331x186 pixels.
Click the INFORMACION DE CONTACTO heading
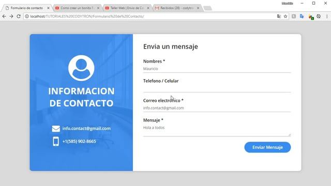pyautogui.click(x=81, y=97)
